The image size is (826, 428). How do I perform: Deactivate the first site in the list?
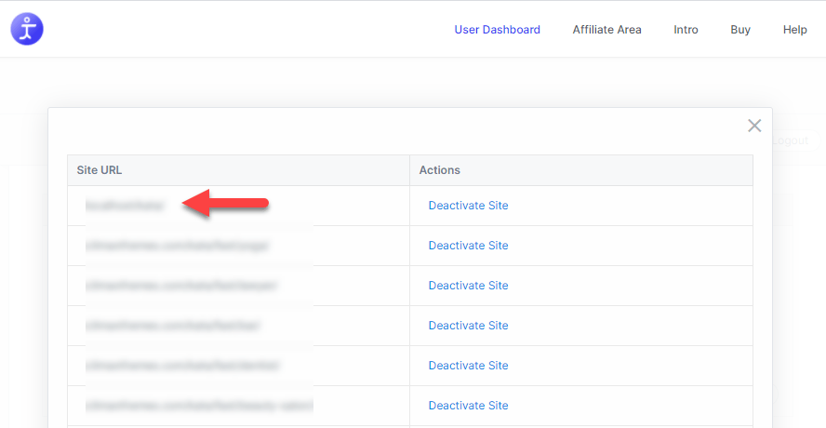pyautogui.click(x=468, y=206)
